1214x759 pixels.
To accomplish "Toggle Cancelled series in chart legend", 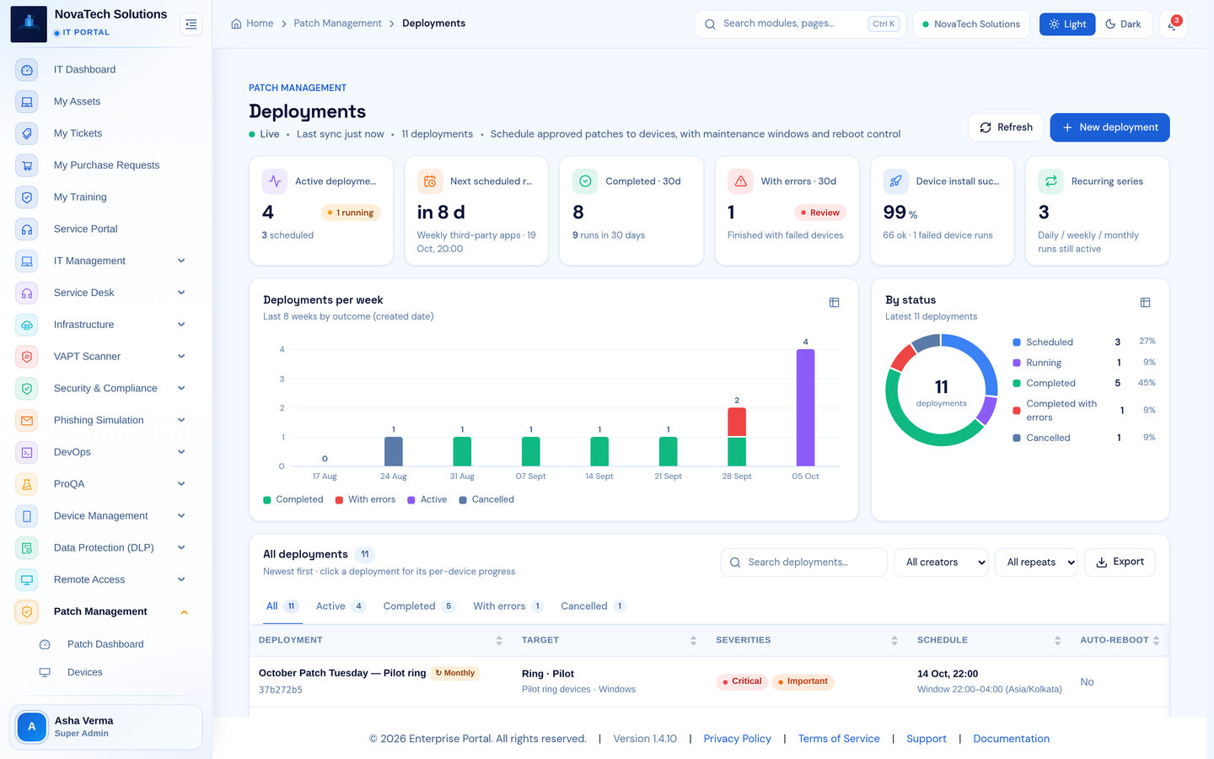I will (x=486, y=500).
